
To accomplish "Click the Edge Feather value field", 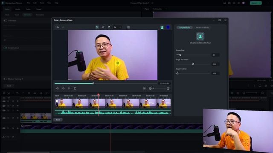I will coord(215,74).
